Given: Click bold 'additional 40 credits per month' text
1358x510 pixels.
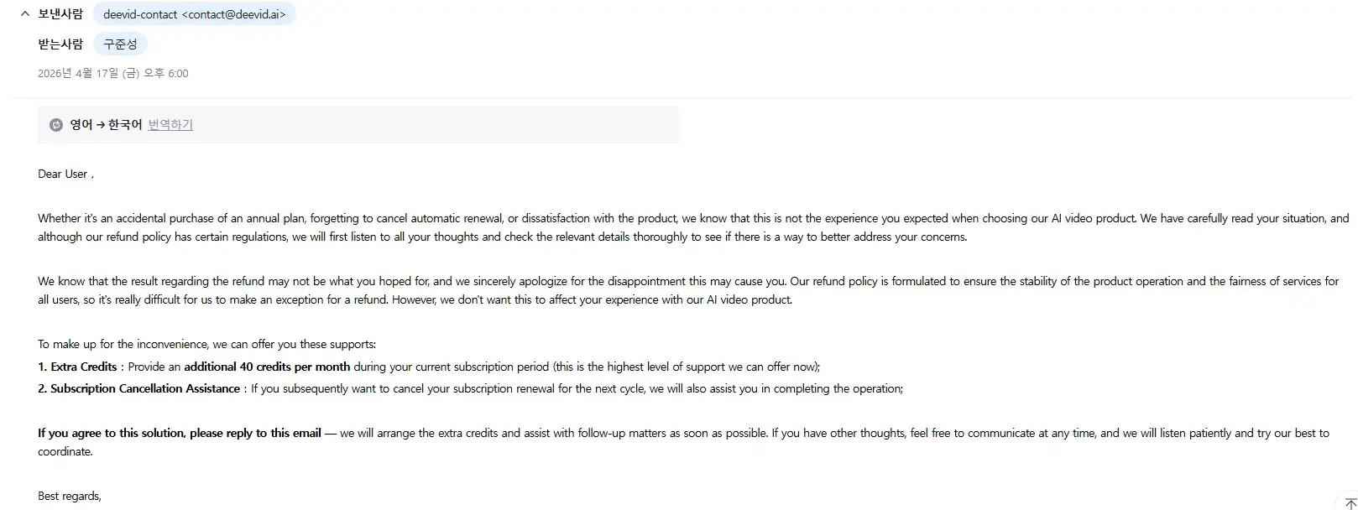Looking at the screenshot, I should click(267, 367).
